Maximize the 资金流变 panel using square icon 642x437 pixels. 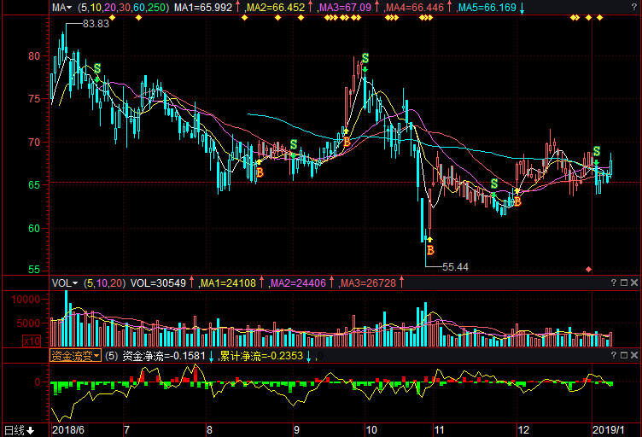[624, 355]
